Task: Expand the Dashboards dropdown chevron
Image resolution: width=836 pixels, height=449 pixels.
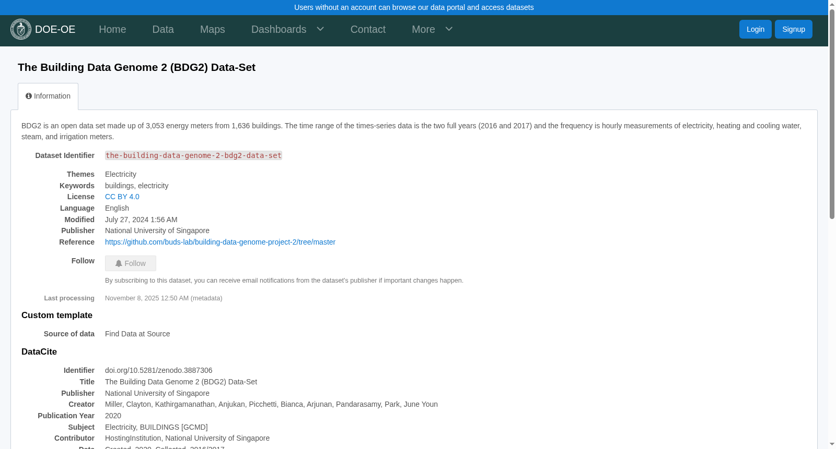Action: pyautogui.click(x=320, y=29)
